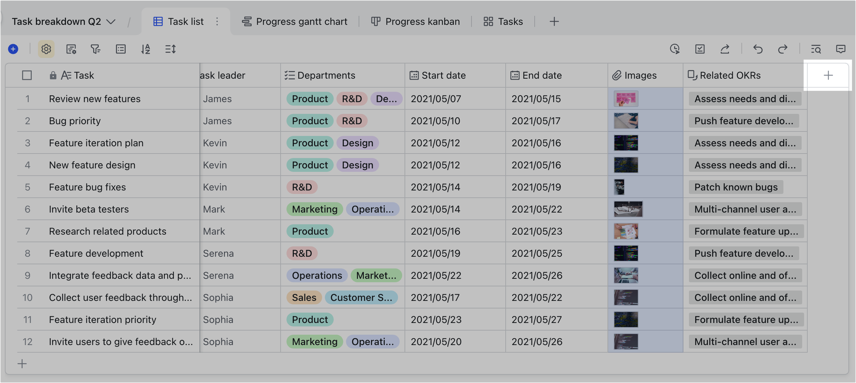Viewport: 856px width, 383px height.
Task: Click the blue add record button
Action: tap(13, 49)
